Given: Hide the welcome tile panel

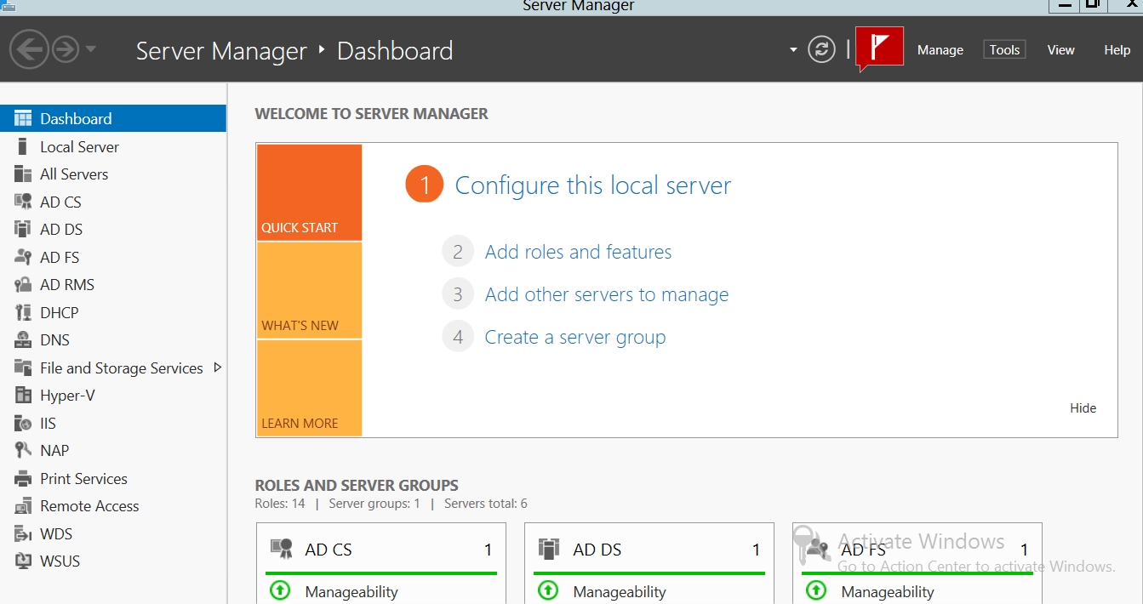Looking at the screenshot, I should [1083, 408].
